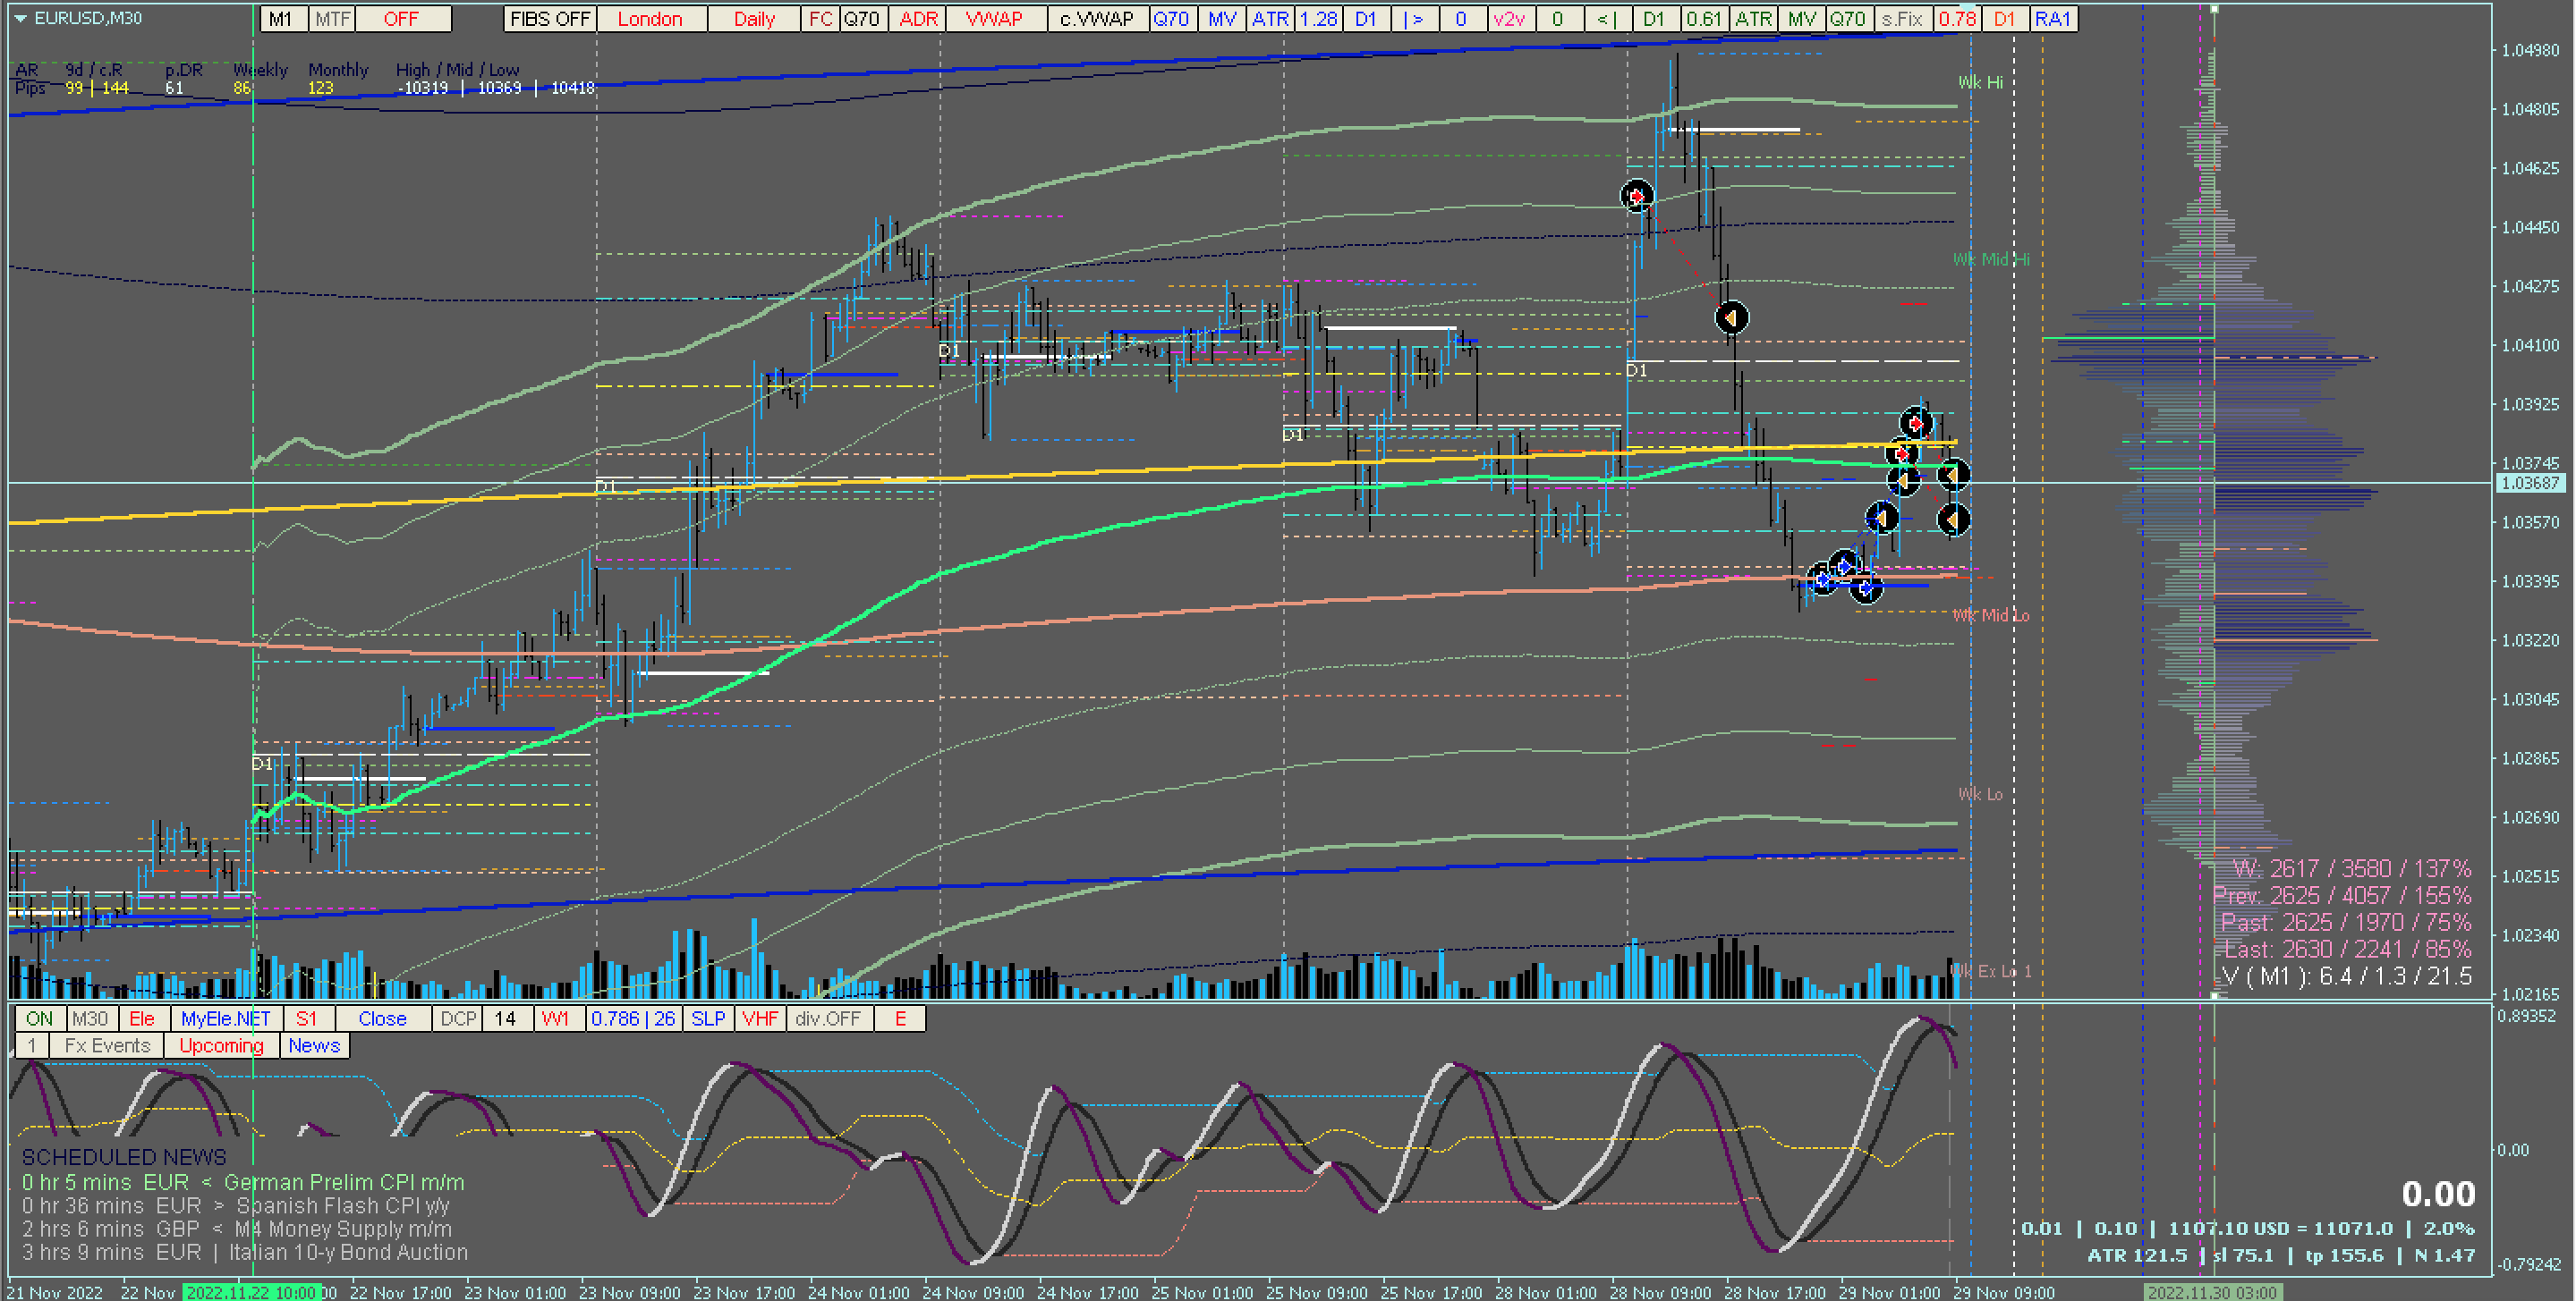Toggle the red OFF button beside MTF
Screen dimensions: 2576x1301
pyautogui.click(x=401, y=19)
